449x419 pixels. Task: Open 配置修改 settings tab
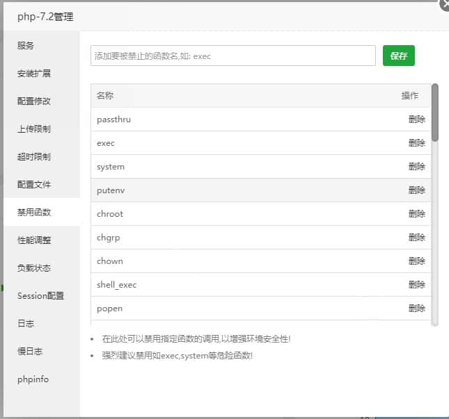tap(34, 101)
